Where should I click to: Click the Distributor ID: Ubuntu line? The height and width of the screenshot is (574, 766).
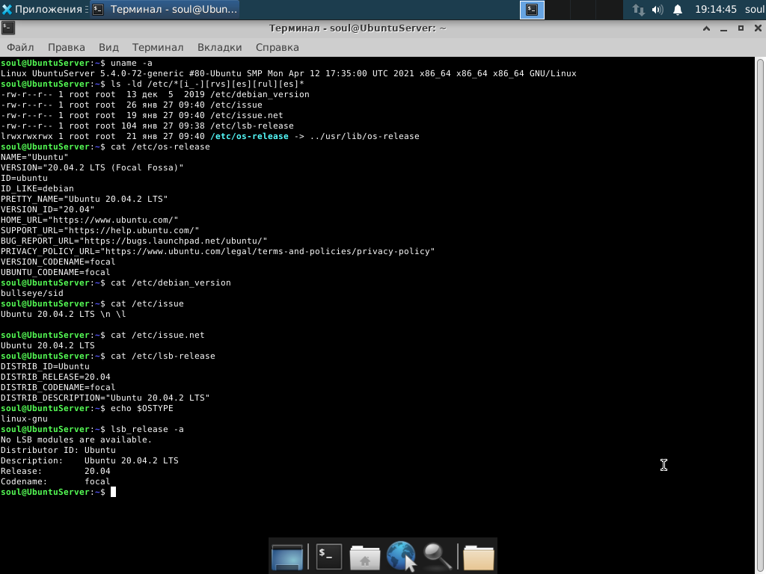[x=58, y=450]
